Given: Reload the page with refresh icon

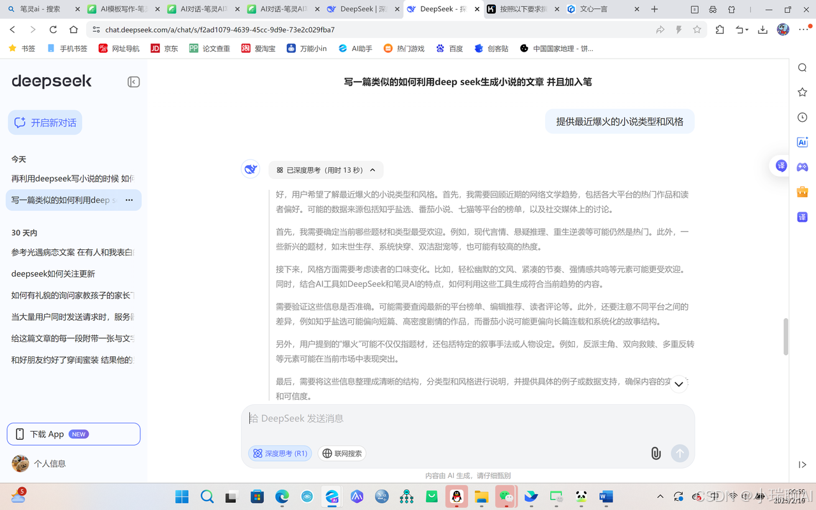Looking at the screenshot, I should click(x=53, y=30).
